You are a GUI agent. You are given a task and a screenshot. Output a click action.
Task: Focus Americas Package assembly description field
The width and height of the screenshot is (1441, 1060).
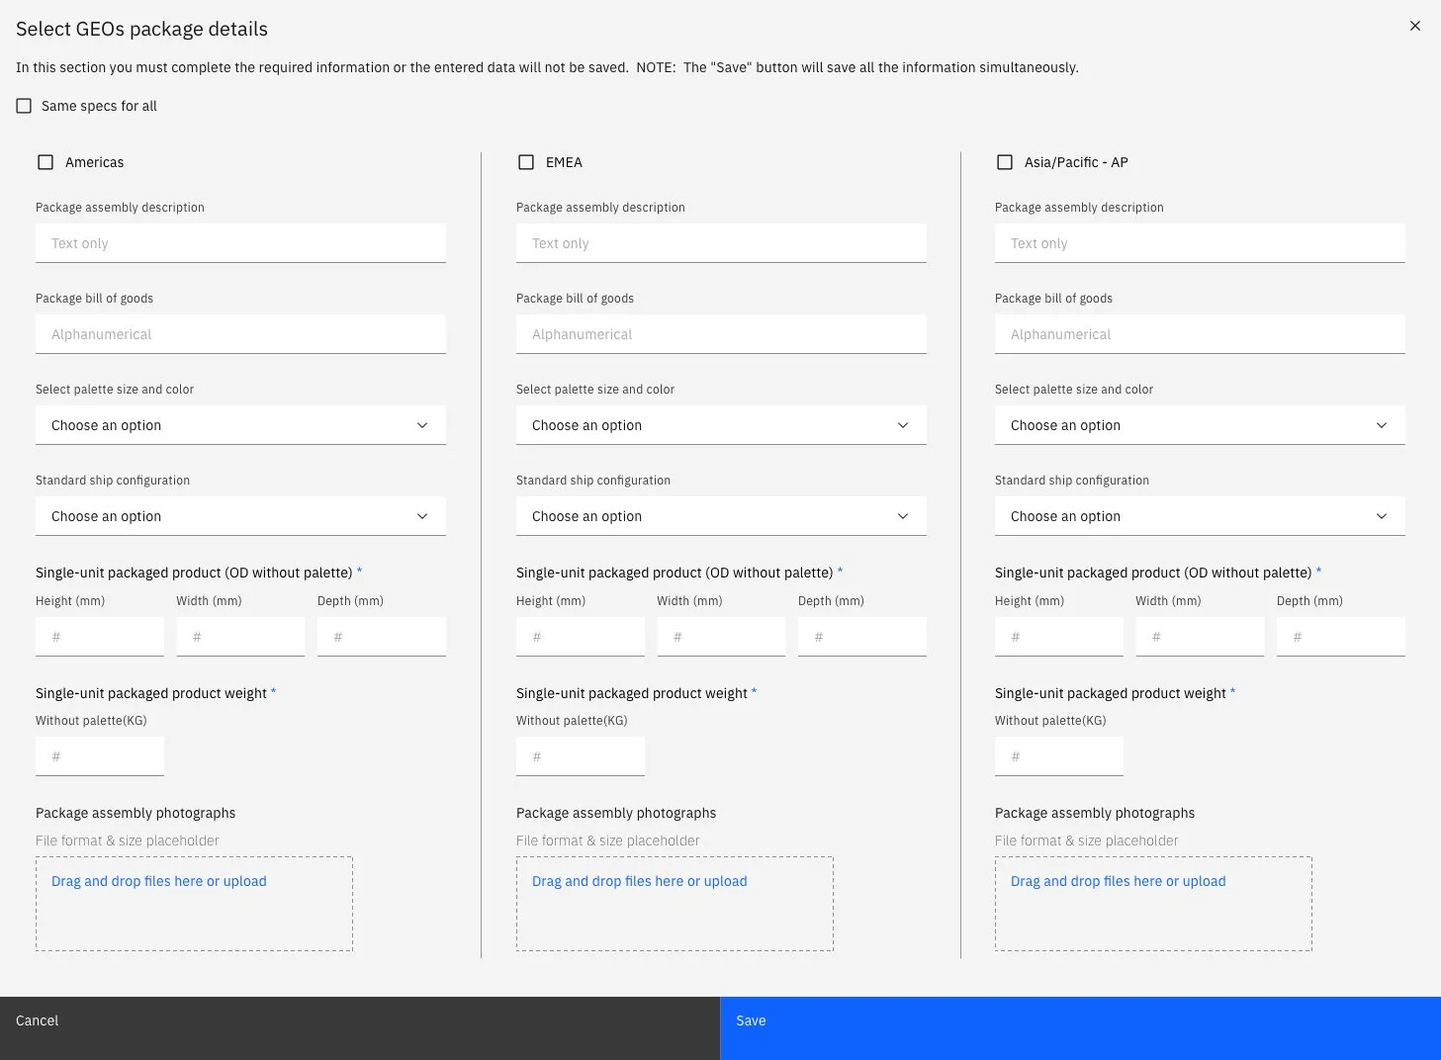pyautogui.click(x=240, y=243)
